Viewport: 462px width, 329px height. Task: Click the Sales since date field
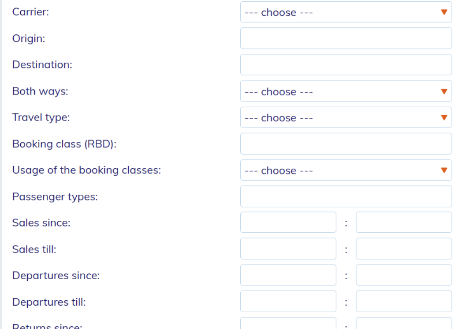tap(288, 223)
